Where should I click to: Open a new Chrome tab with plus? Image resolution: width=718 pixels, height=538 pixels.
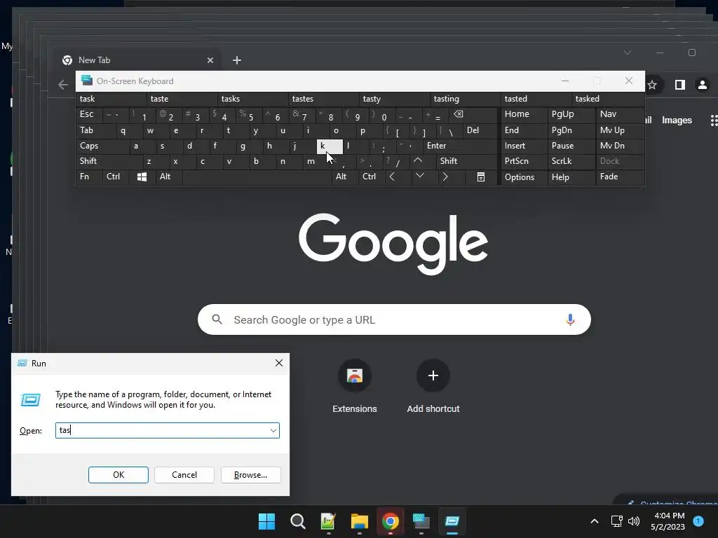coord(237,60)
